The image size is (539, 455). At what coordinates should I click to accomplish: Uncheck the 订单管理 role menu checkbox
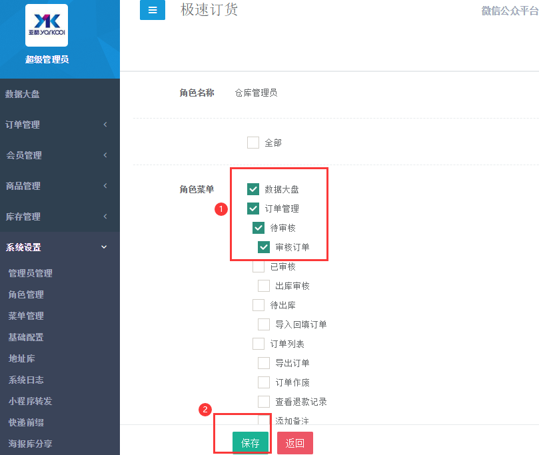pyautogui.click(x=253, y=209)
